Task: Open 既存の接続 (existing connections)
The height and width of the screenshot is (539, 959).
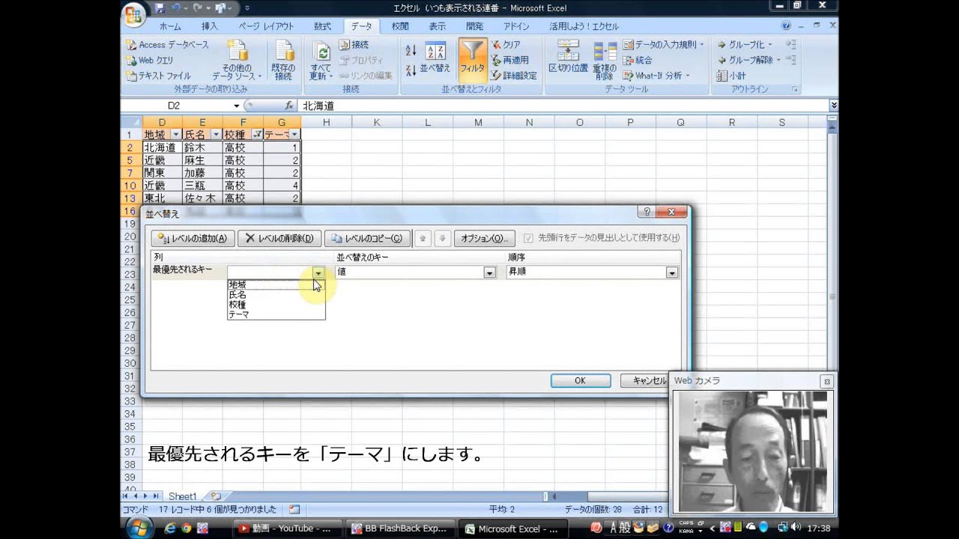Action: point(283,60)
